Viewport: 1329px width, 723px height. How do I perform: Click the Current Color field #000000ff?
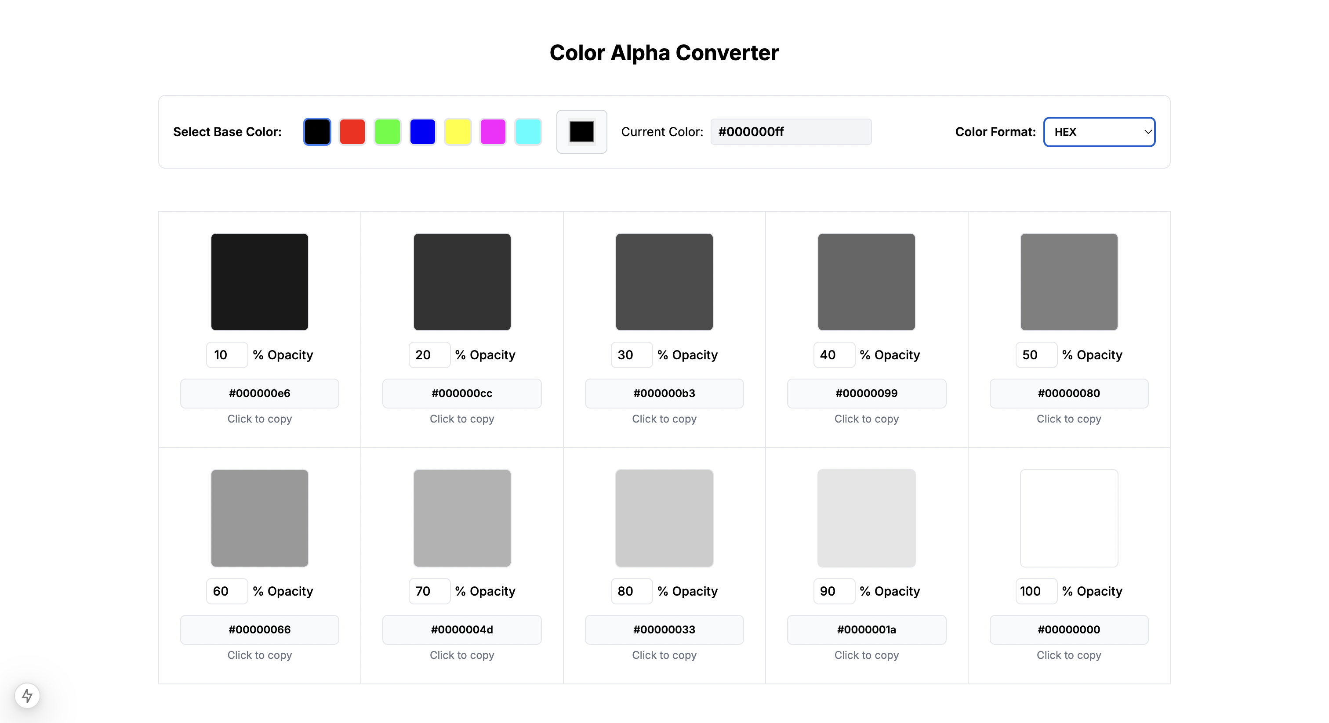791,131
